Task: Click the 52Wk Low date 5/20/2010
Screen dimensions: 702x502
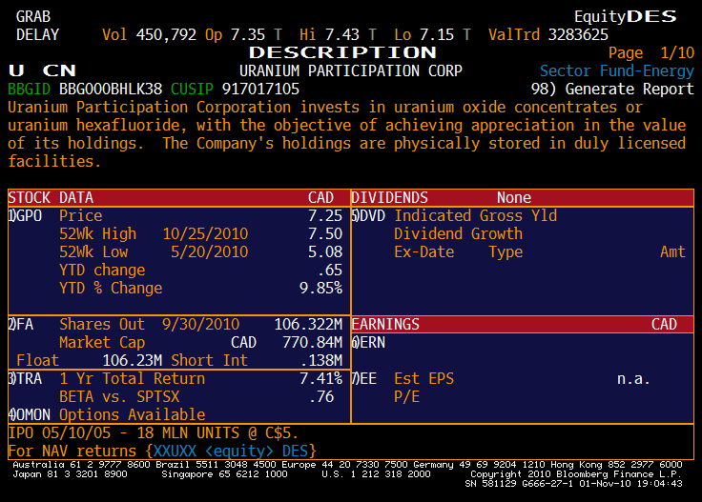Action: (x=209, y=252)
